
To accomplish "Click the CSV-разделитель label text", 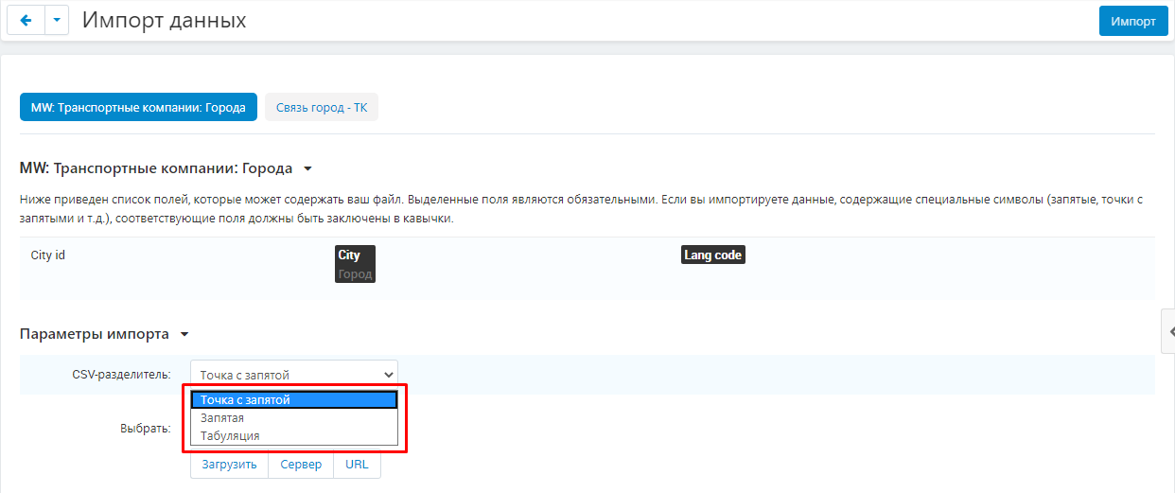I will point(121,375).
